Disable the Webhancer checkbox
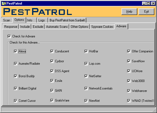Screen dimensions: 157x113 [129, 91]
